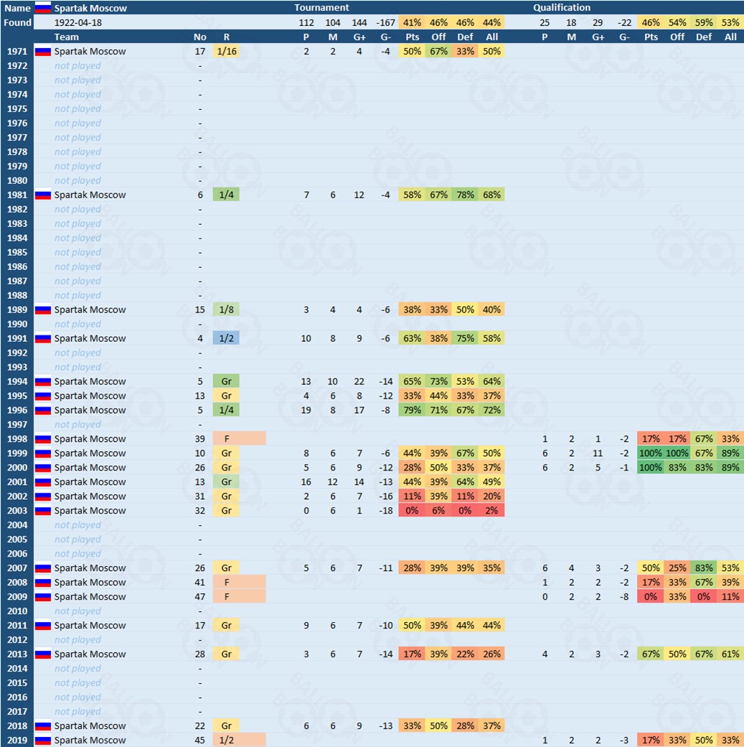Click the flag icon in the 2009 row
Viewport: 744px width, 747px height.
(43, 596)
